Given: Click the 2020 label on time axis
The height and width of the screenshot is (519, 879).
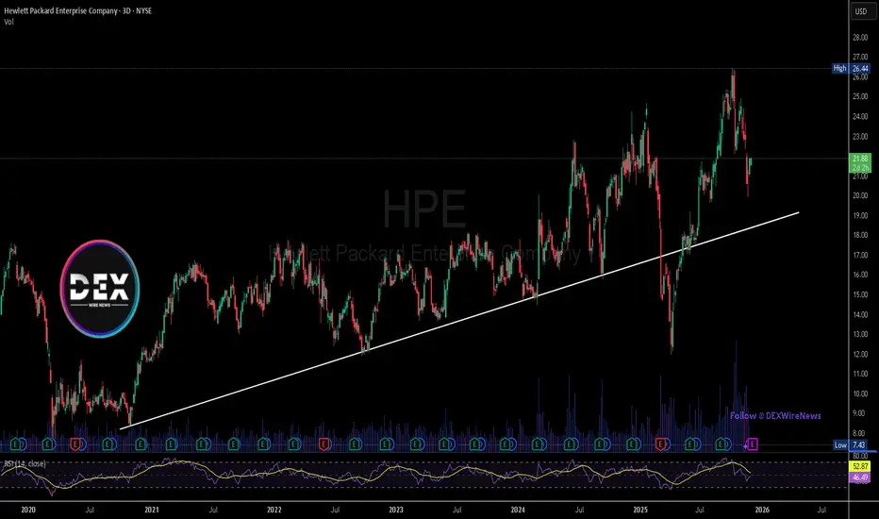Looking at the screenshot, I should [x=28, y=510].
